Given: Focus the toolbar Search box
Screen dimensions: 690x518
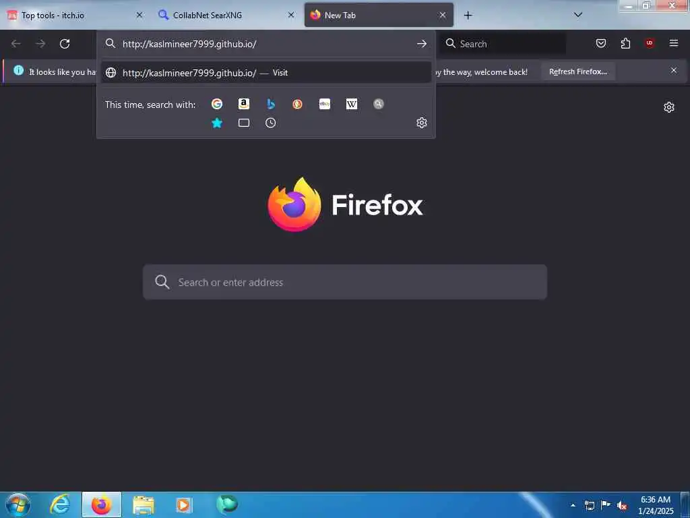Looking at the screenshot, I should [x=503, y=44].
